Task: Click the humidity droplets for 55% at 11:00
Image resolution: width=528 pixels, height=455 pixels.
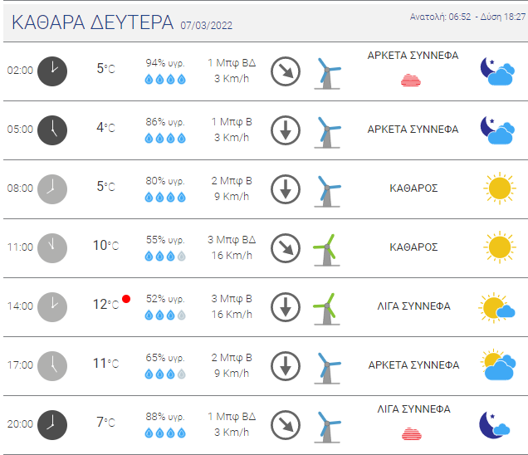Action: click(x=165, y=257)
